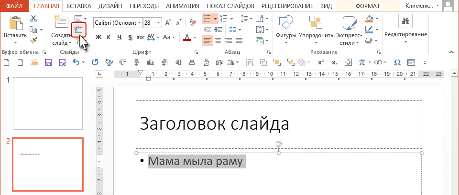Increase font size with large A
459x195 pixels.
click(168, 22)
